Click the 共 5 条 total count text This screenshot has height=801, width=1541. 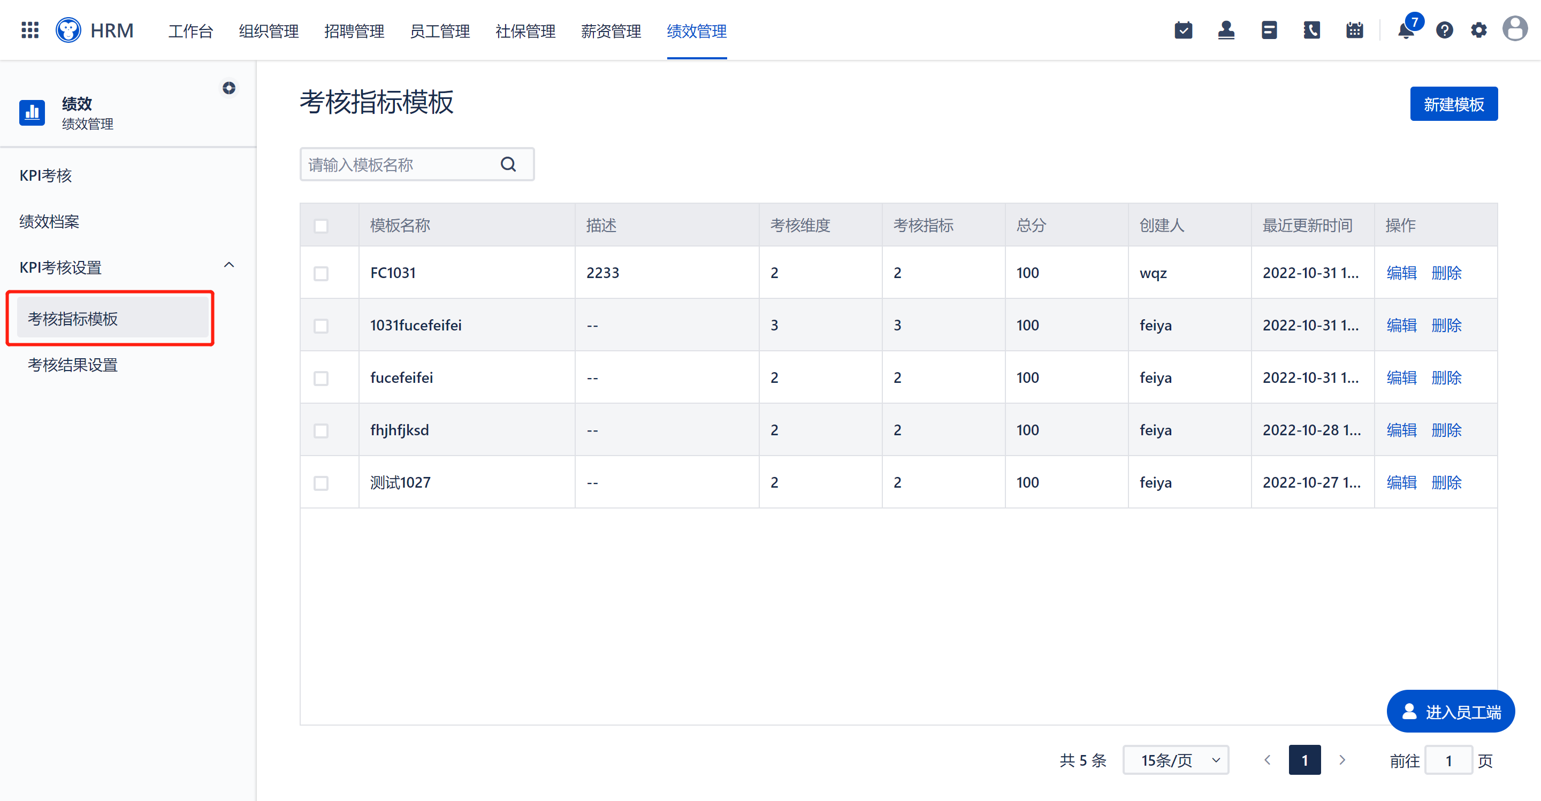click(1083, 760)
